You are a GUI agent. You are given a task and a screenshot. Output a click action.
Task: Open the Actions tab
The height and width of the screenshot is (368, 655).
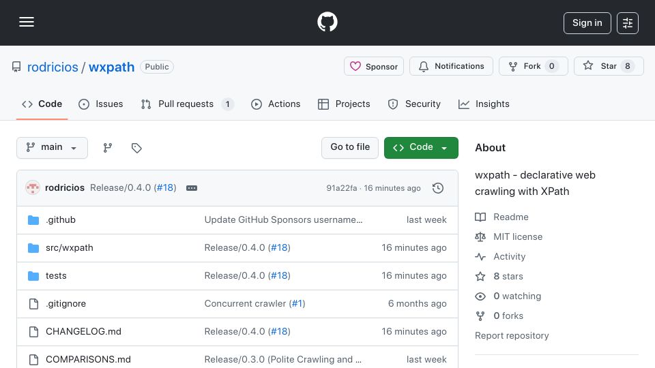276,104
